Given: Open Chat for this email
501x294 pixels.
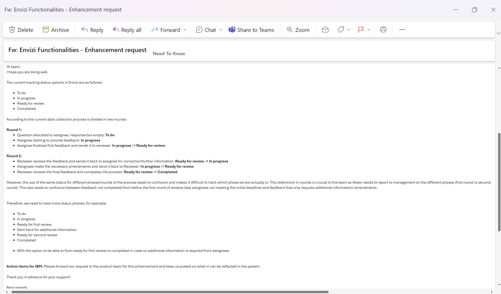Looking at the screenshot, I should click(206, 30).
